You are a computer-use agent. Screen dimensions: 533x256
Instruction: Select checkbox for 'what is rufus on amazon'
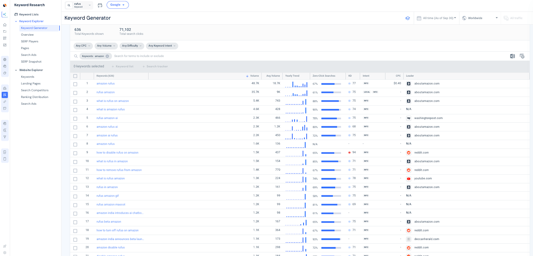(x=75, y=102)
